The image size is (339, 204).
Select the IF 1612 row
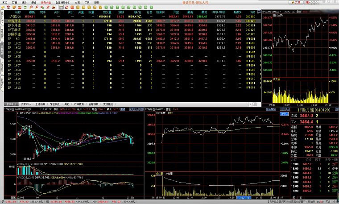pos(132,87)
